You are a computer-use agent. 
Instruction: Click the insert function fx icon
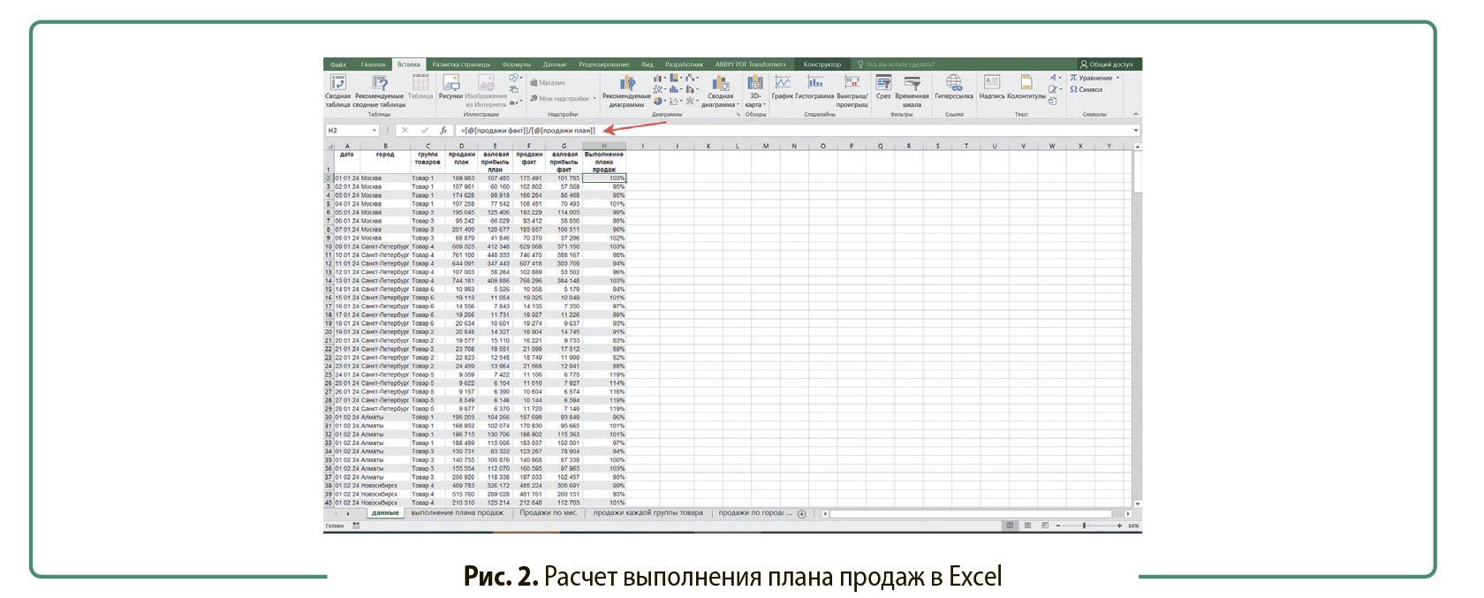(443, 131)
